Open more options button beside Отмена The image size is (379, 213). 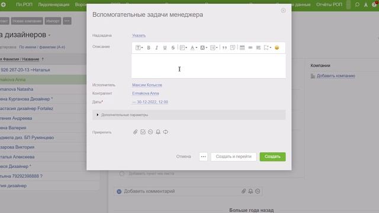[x=203, y=157]
